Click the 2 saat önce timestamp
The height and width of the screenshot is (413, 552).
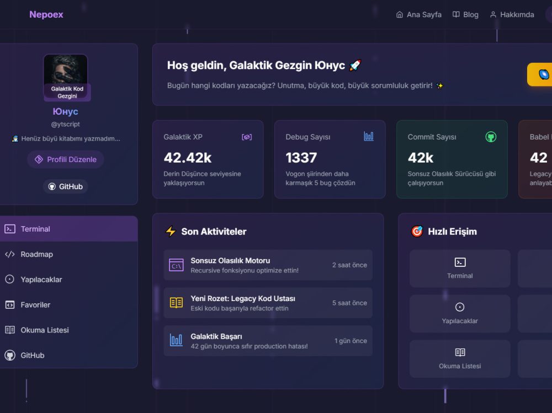[x=349, y=265]
